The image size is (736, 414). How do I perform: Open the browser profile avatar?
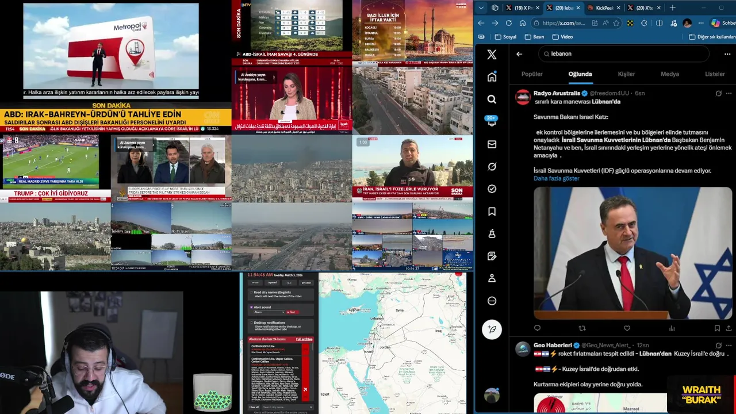coord(687,23)
